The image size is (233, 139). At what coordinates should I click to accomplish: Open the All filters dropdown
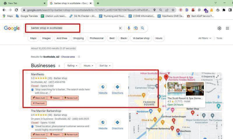click(205, 38)
